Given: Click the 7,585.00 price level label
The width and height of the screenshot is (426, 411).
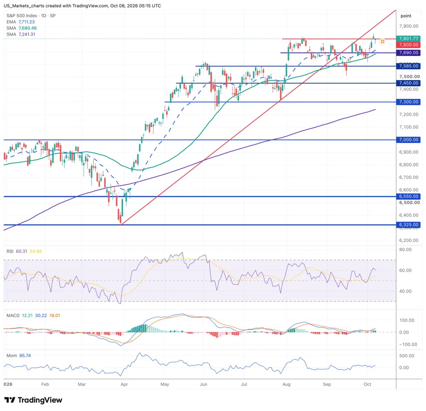Looking at the screenshot, I should [x=408, y=66].
